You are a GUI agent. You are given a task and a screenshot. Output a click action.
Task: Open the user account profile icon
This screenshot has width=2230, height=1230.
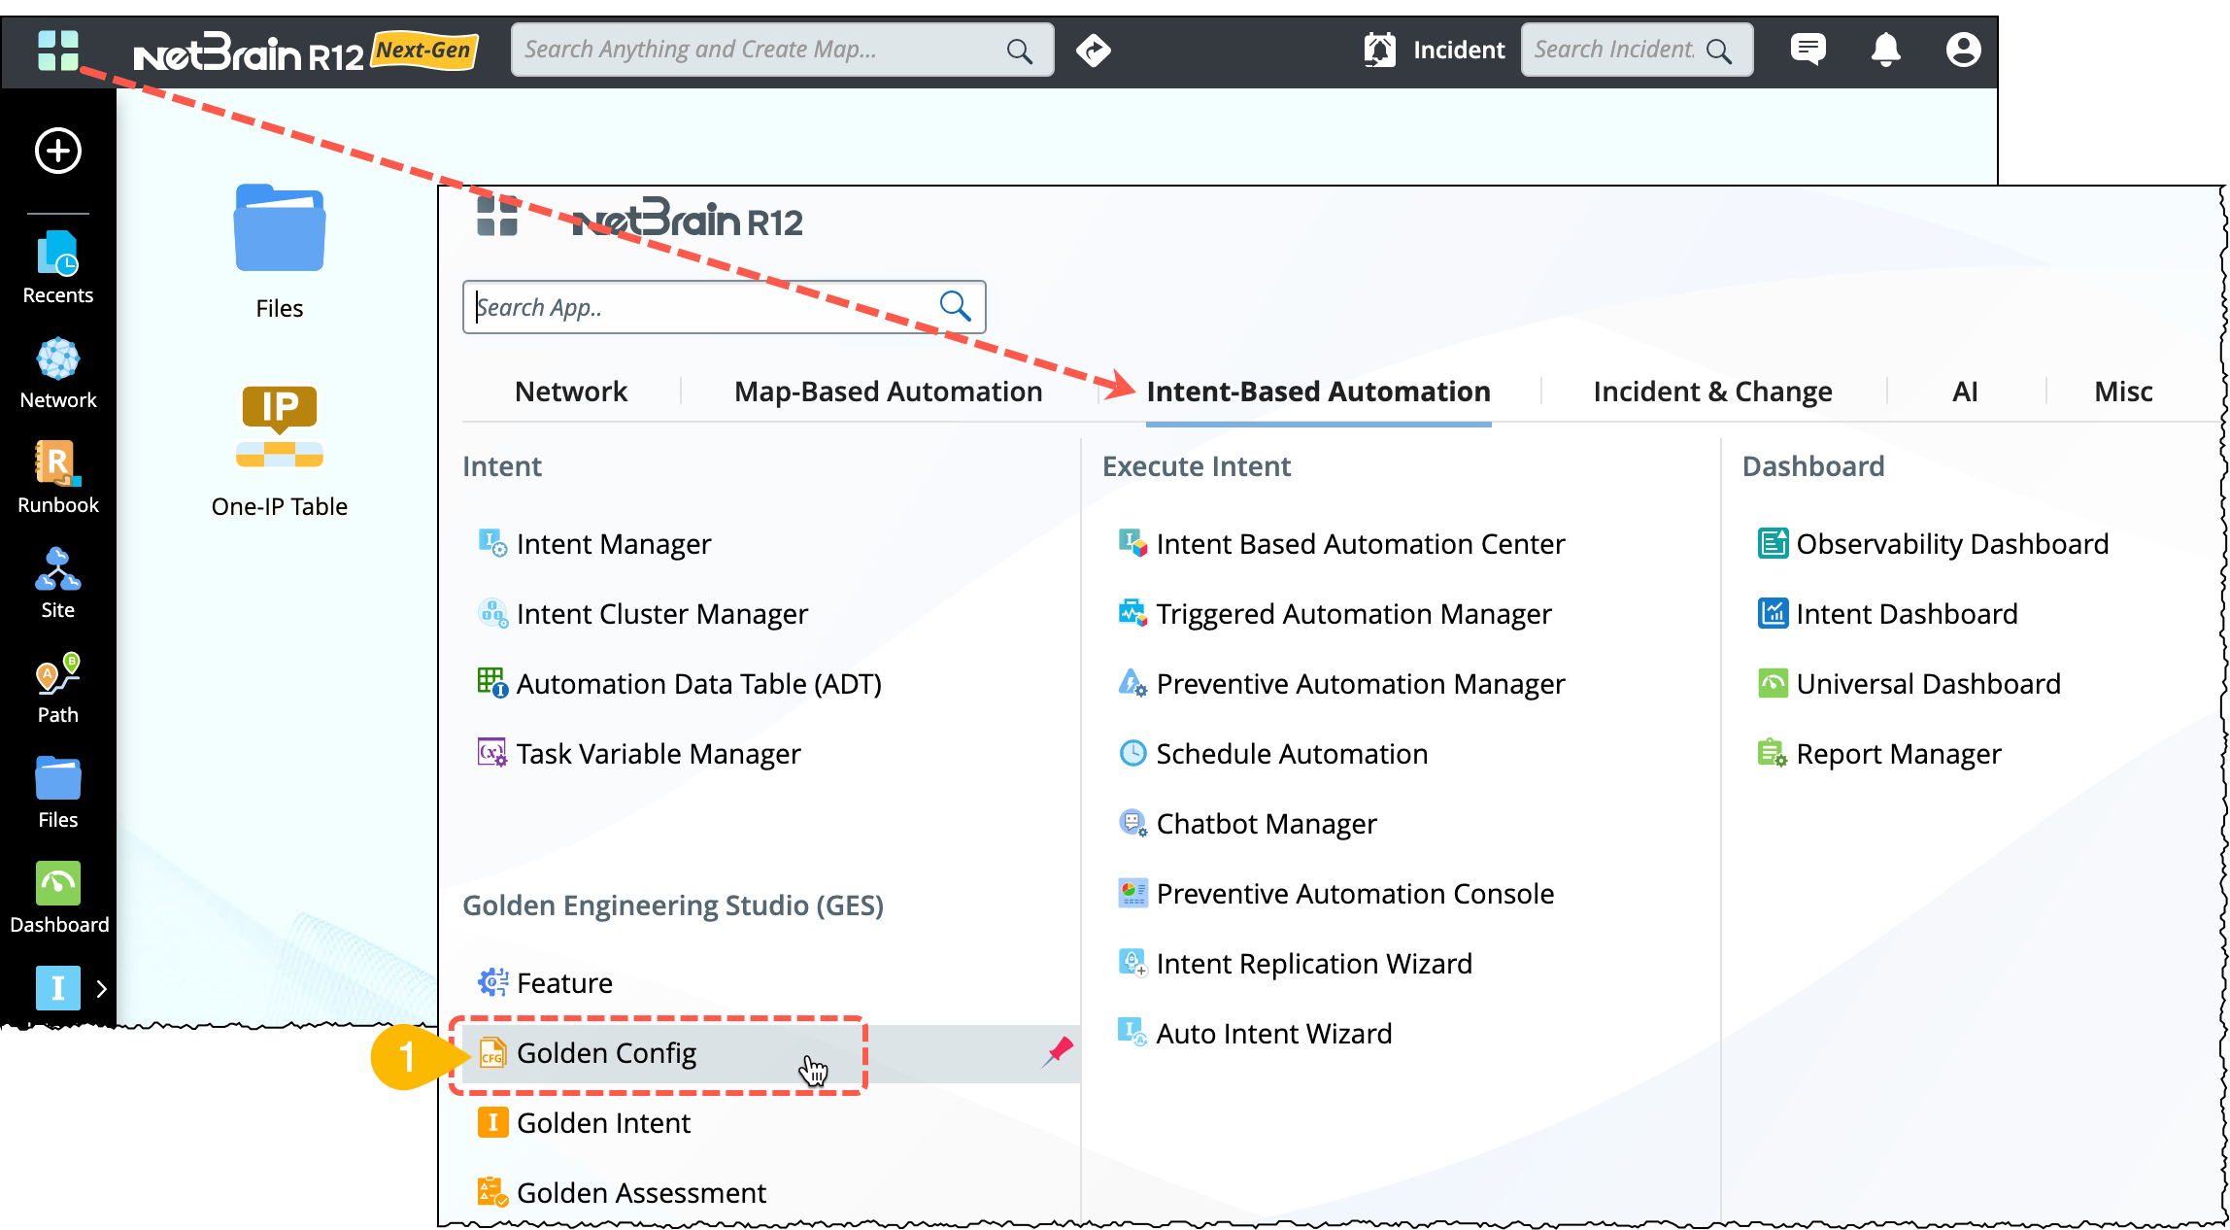[x=1963, y=50]
